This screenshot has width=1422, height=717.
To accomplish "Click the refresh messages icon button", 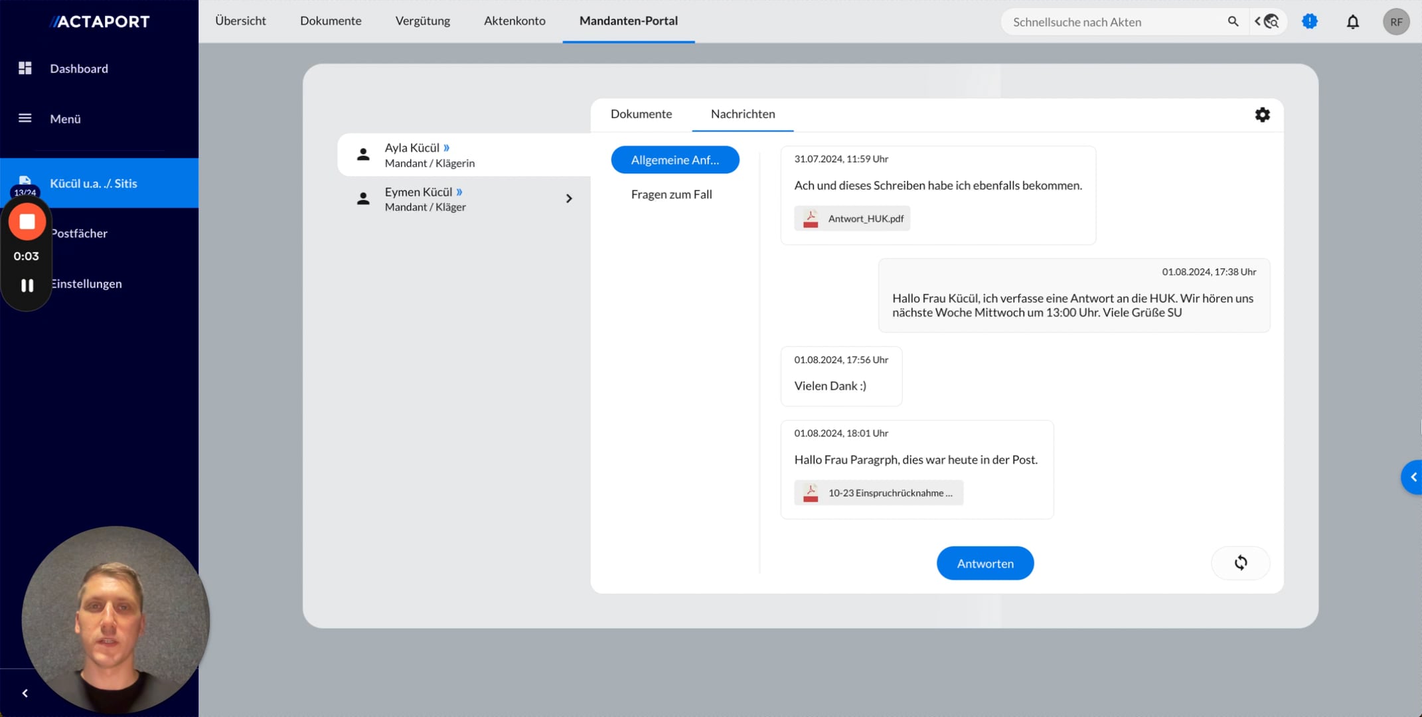I will pyautogui.click(x=1240, y=563).
